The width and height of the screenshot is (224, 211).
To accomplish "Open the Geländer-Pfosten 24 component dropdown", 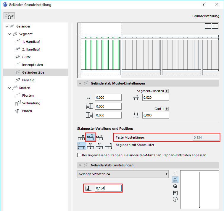I will 123,174.
